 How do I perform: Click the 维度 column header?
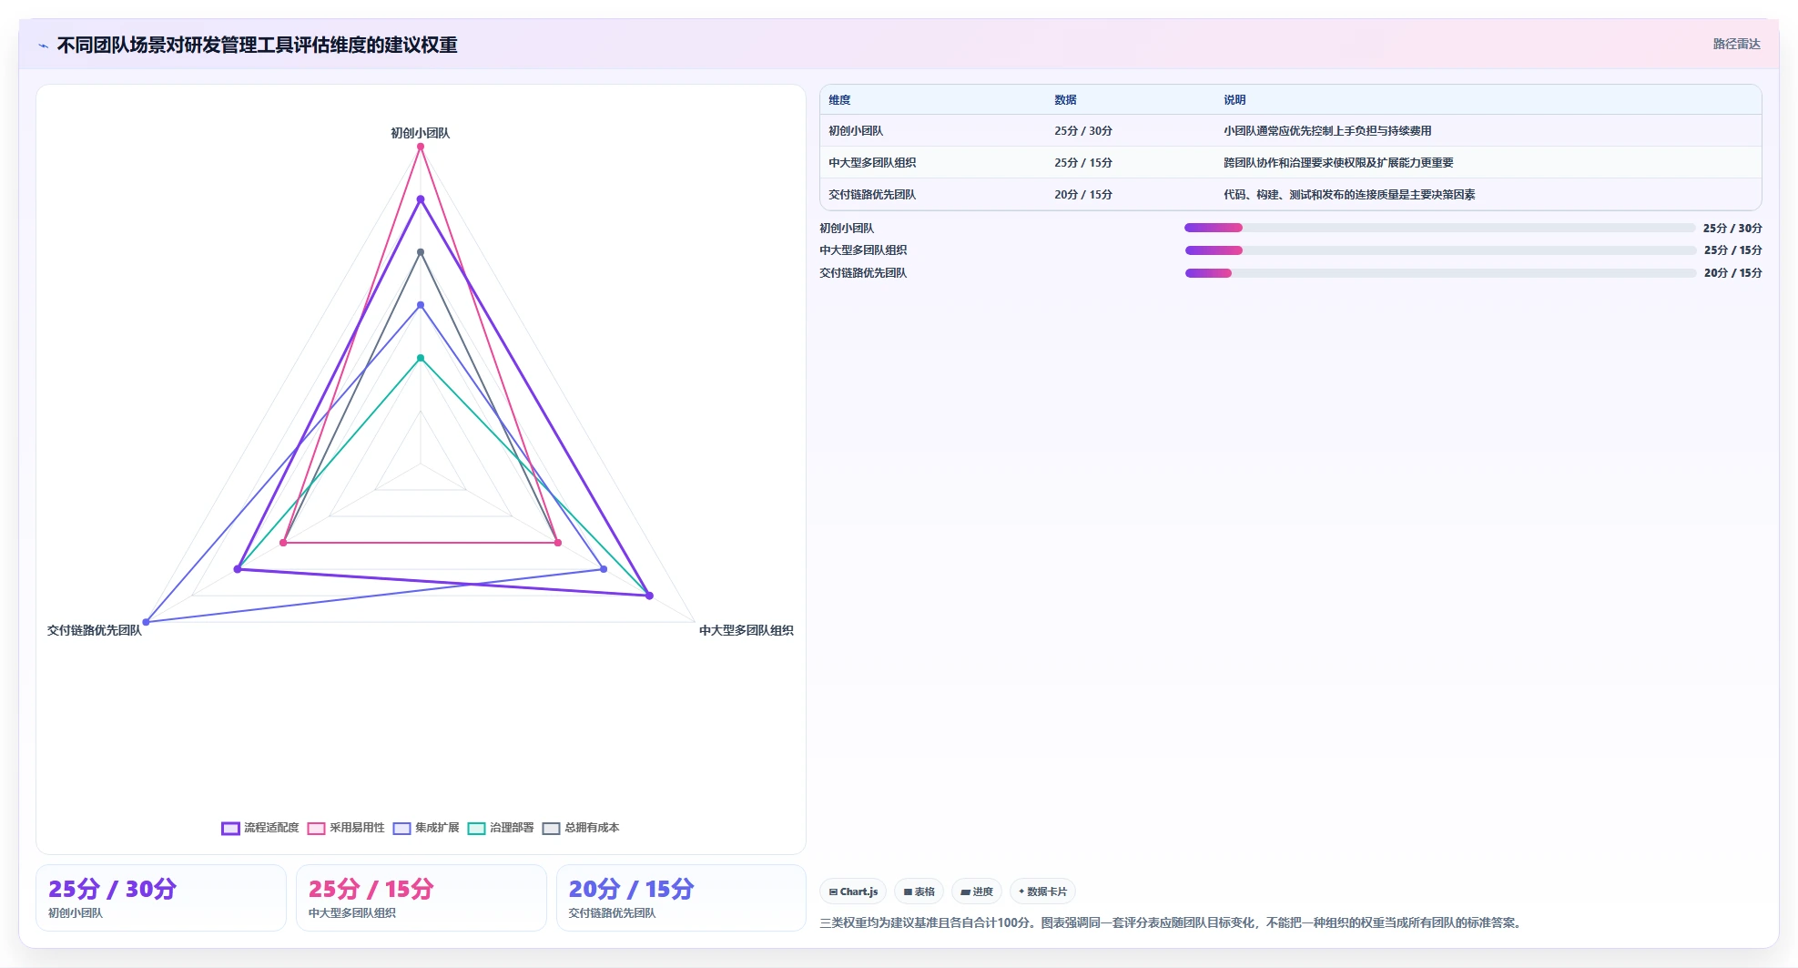pyautogui.click(x=839, y=100)
